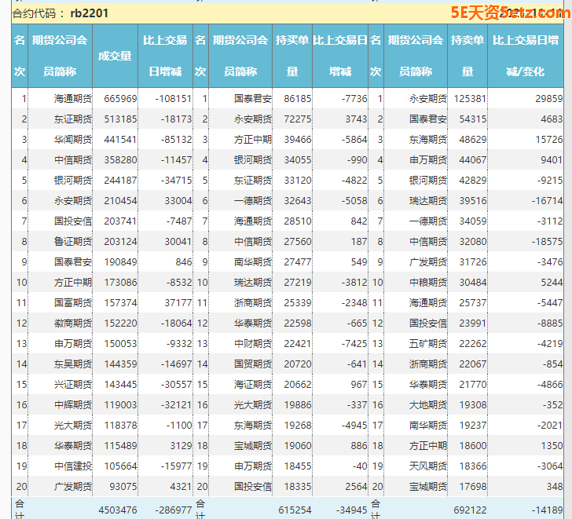Screen dimensions: 572x519
Task: Select total short change -14189
Action: click(x=547, y=510)
